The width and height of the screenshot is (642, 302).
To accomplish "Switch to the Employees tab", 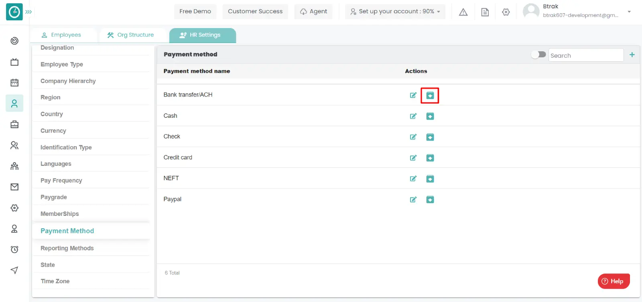I will (61, 35).
